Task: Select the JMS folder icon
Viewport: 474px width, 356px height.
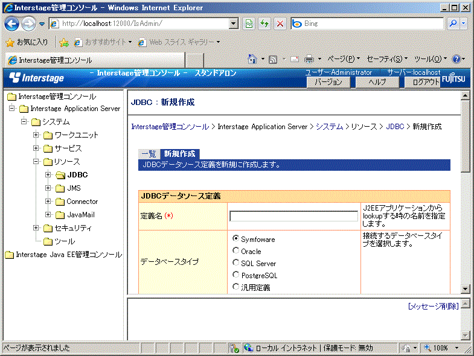Action: [x=60, y=188]
